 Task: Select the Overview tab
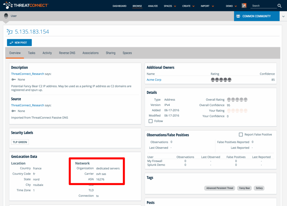click(x=15, y=53)
